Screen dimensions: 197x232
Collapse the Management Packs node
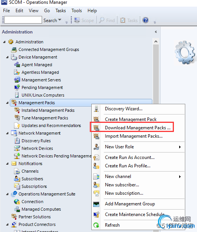click(7, 103)
